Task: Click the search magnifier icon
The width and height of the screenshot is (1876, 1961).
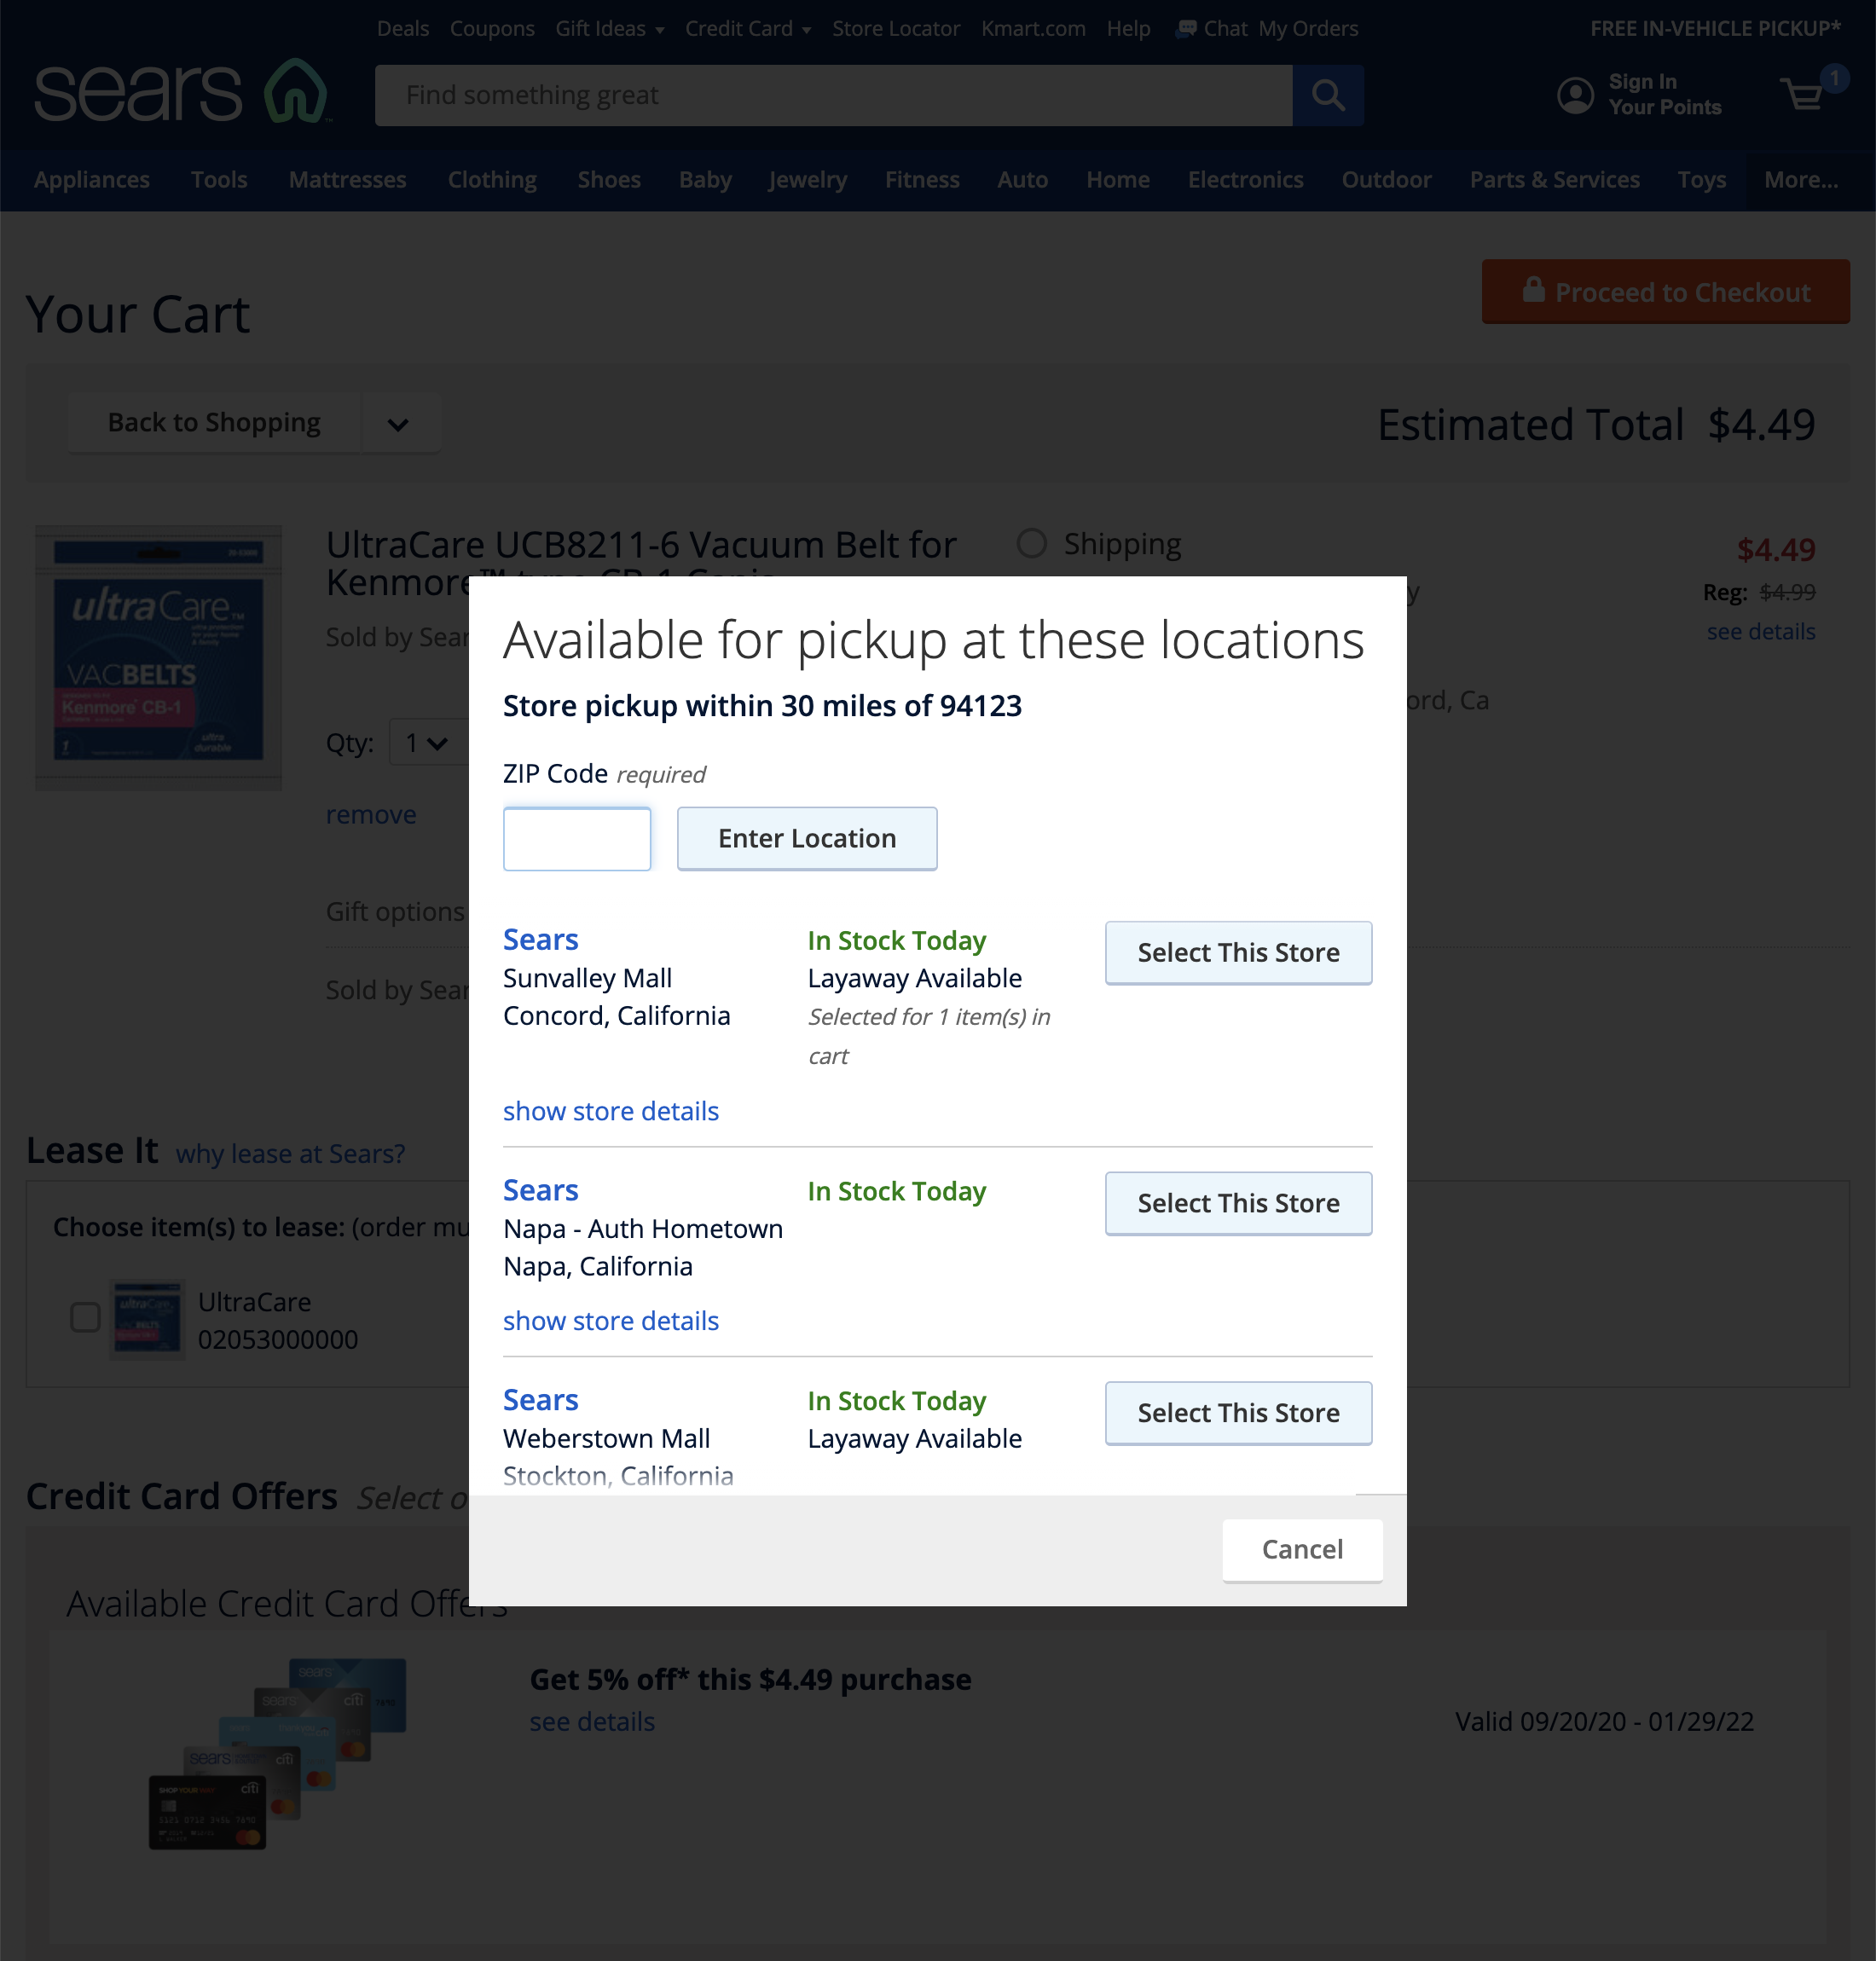Action: click(x=1327, y=95)
